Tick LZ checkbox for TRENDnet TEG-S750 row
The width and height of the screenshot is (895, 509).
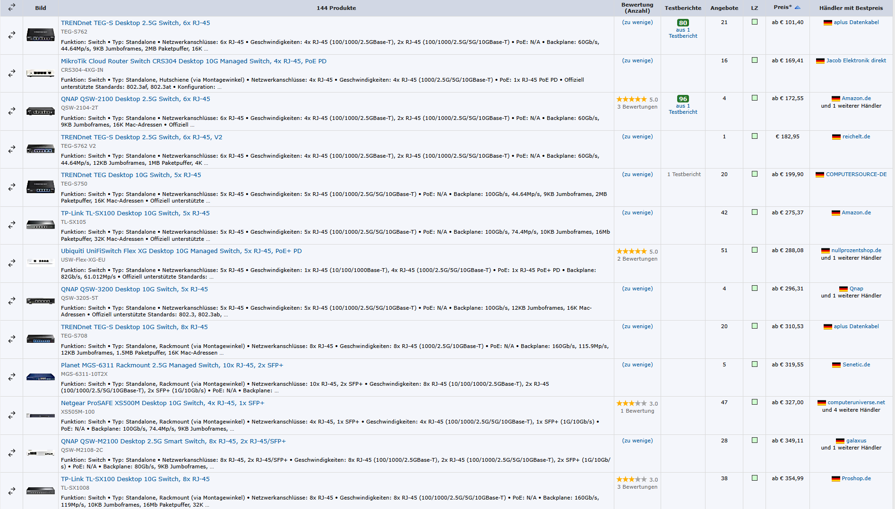[755, 174]
